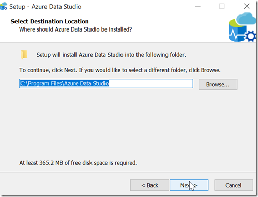
Task: Close the Azure Data Studio setup wizard
Action: [247, 6]
